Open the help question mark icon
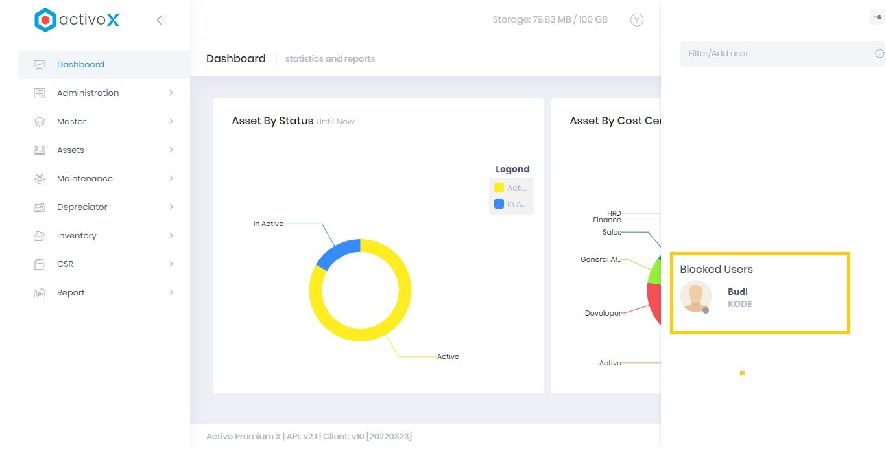Screen dimensions: 886x451 pos(637,20)
